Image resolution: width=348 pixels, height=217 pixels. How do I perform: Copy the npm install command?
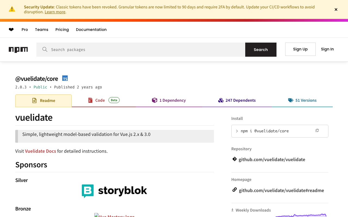click(x=317, y=131)
